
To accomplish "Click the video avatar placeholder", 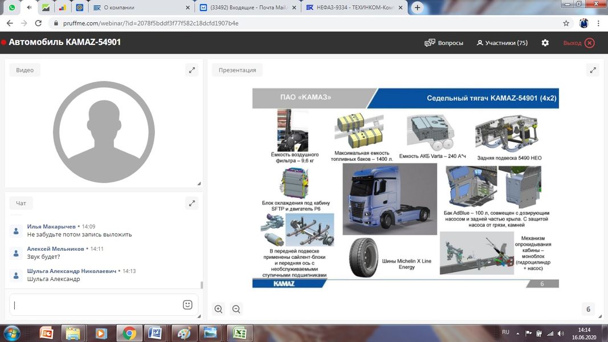I will click(x=104, y=132).
